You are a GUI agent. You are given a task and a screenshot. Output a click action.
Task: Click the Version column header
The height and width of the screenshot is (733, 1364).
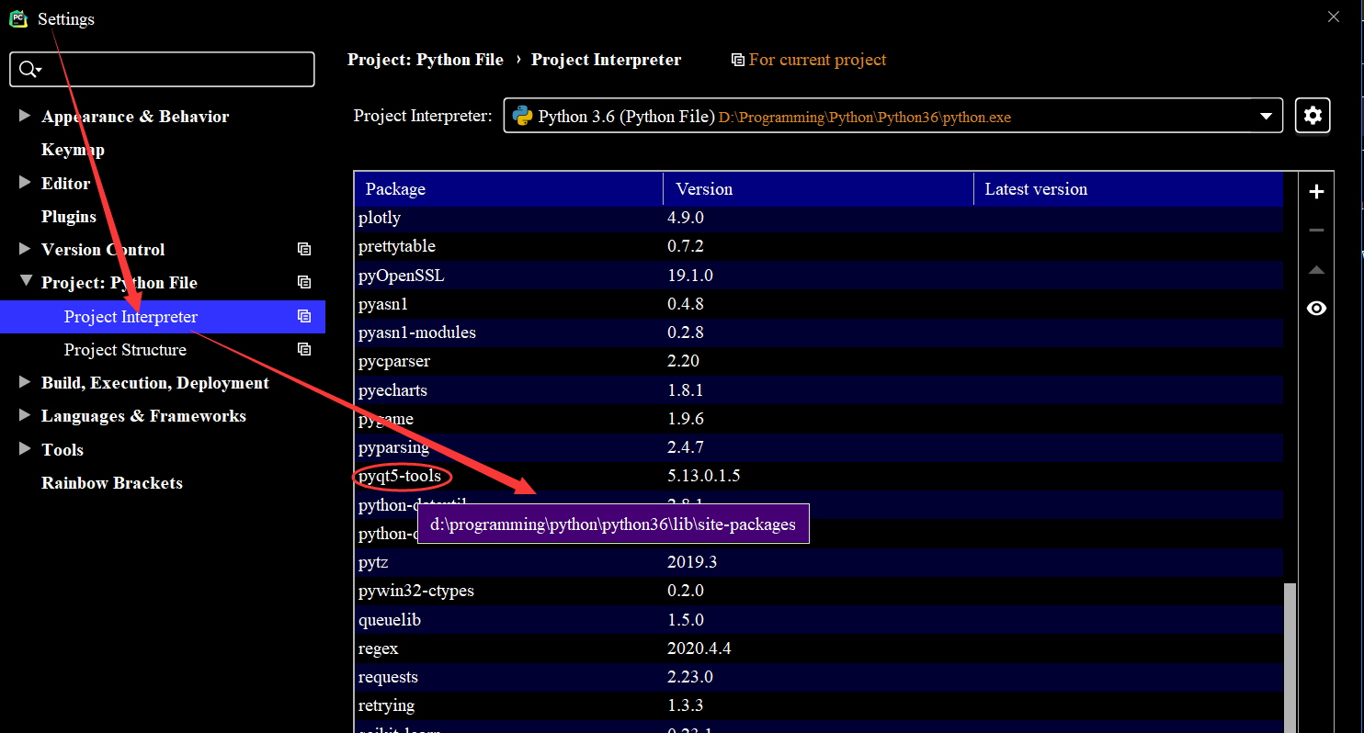click(x=818, y=189)
